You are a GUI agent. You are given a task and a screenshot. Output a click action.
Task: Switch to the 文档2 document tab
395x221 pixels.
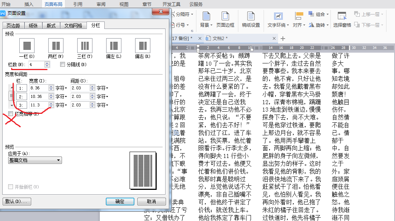coord(220,39)
